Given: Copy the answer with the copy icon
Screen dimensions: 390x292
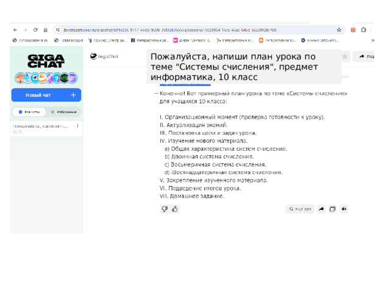Looking at the screenshot, I should coord(333,209).
